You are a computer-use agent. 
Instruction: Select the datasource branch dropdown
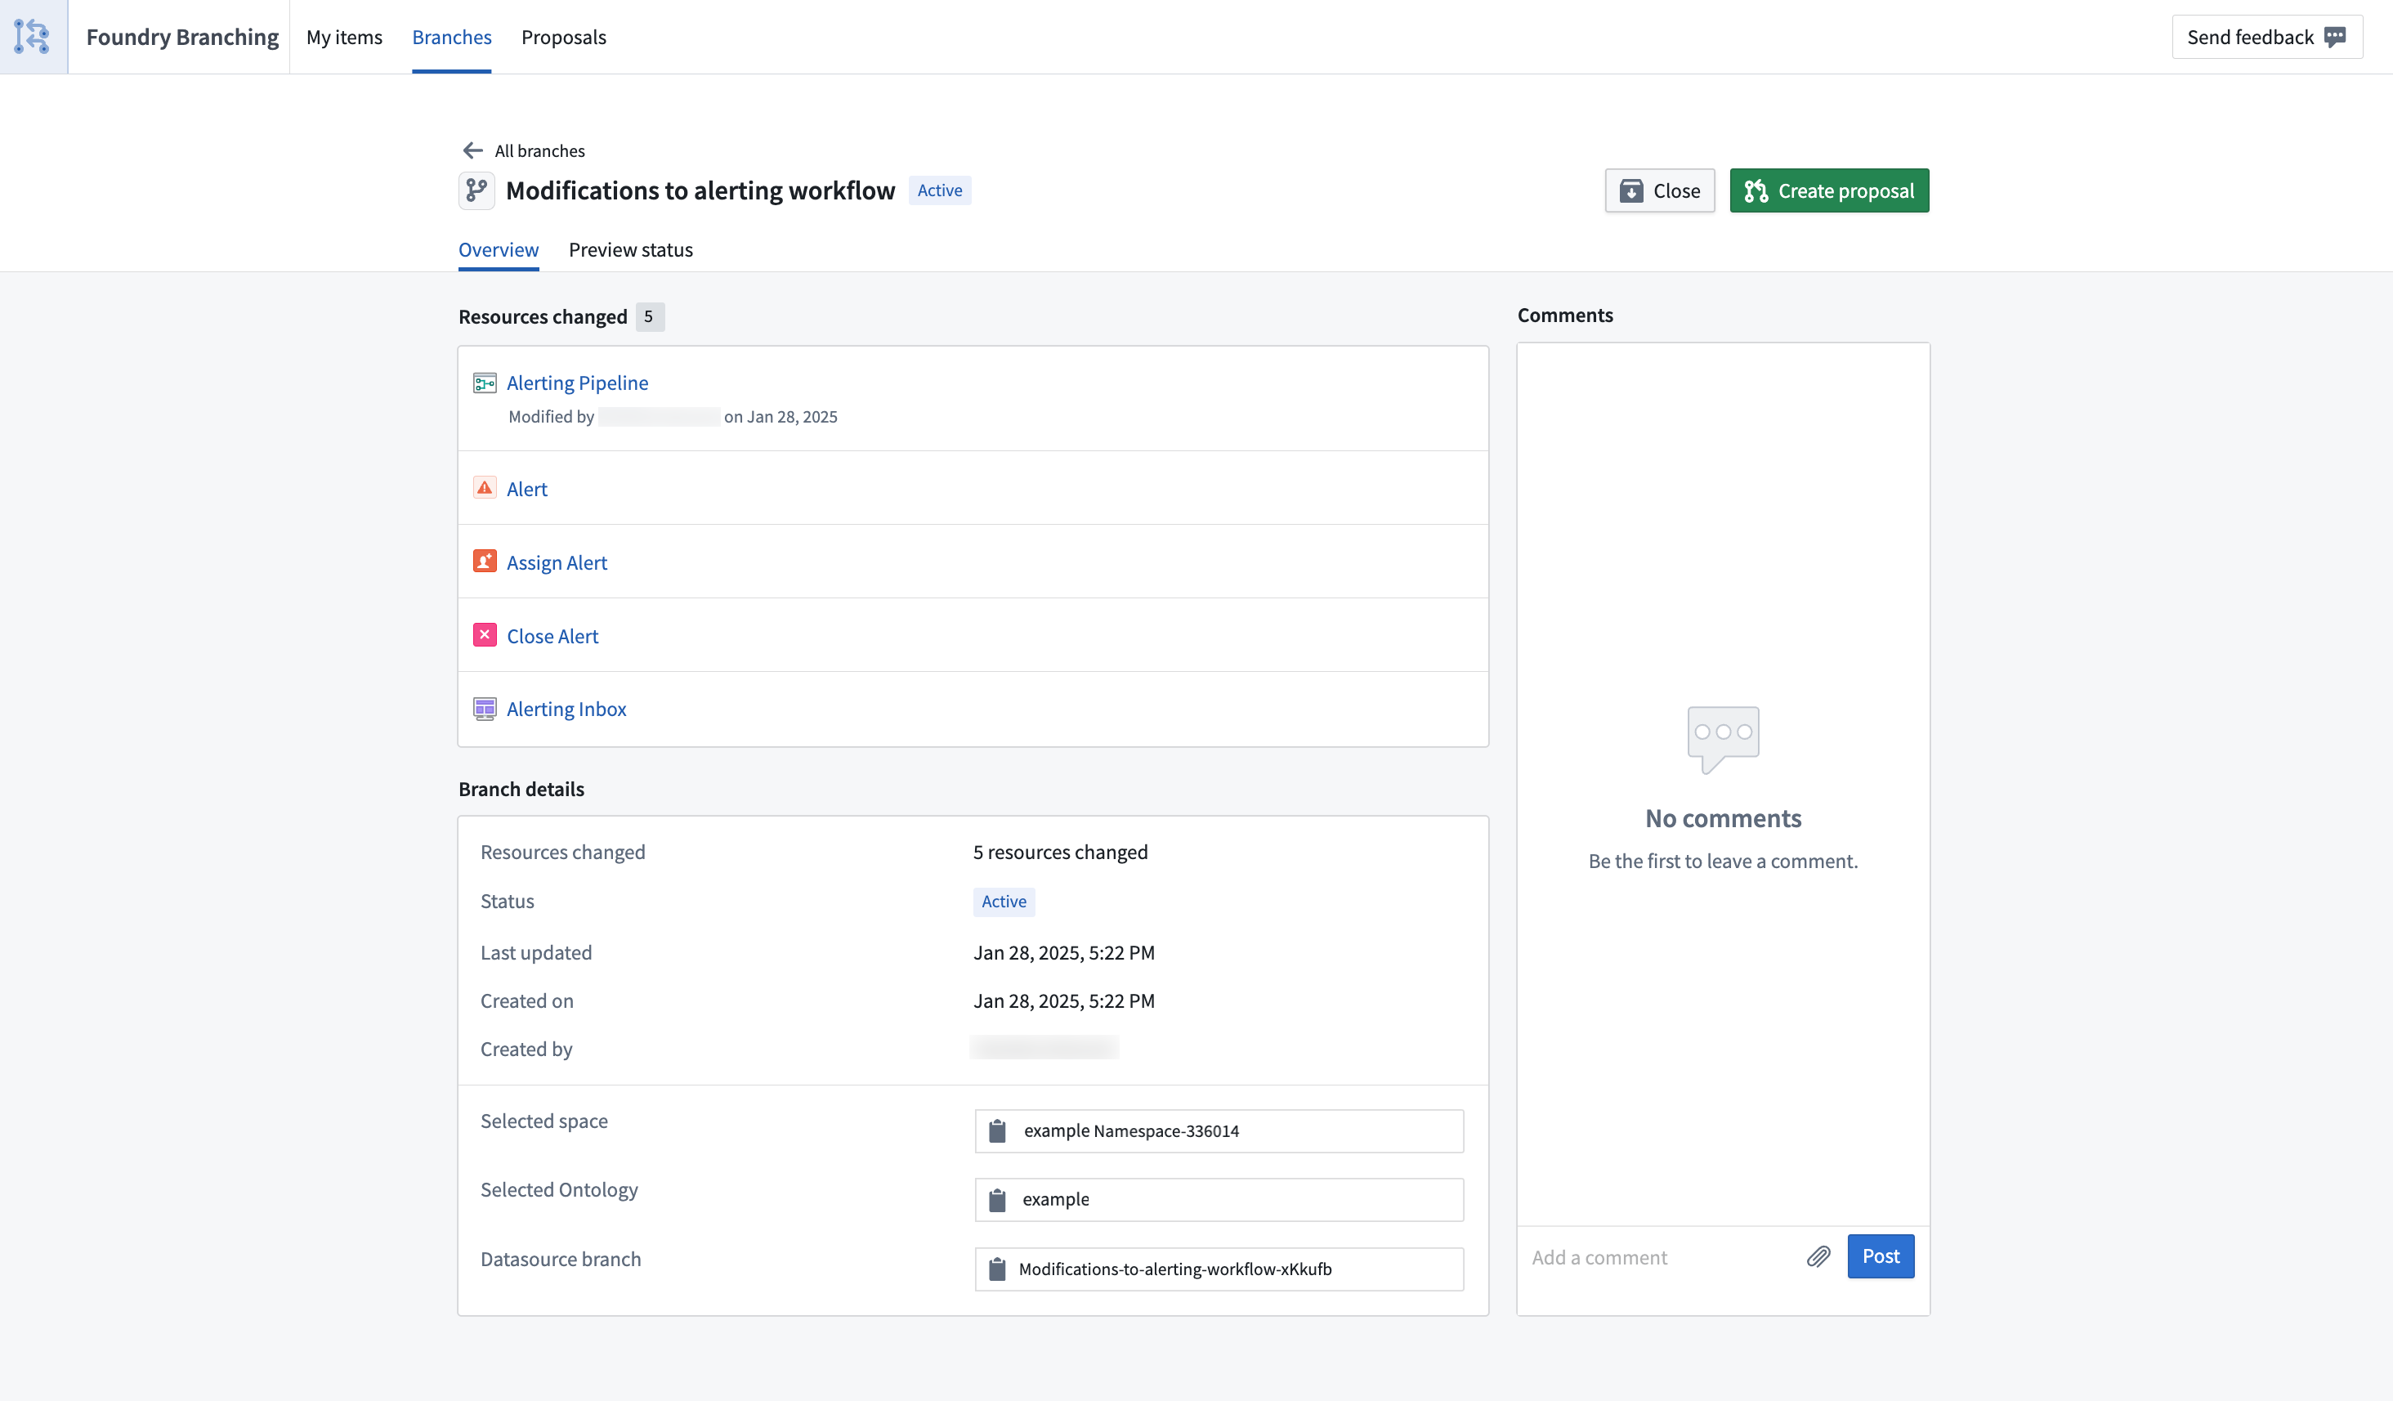(1219, 1269)
